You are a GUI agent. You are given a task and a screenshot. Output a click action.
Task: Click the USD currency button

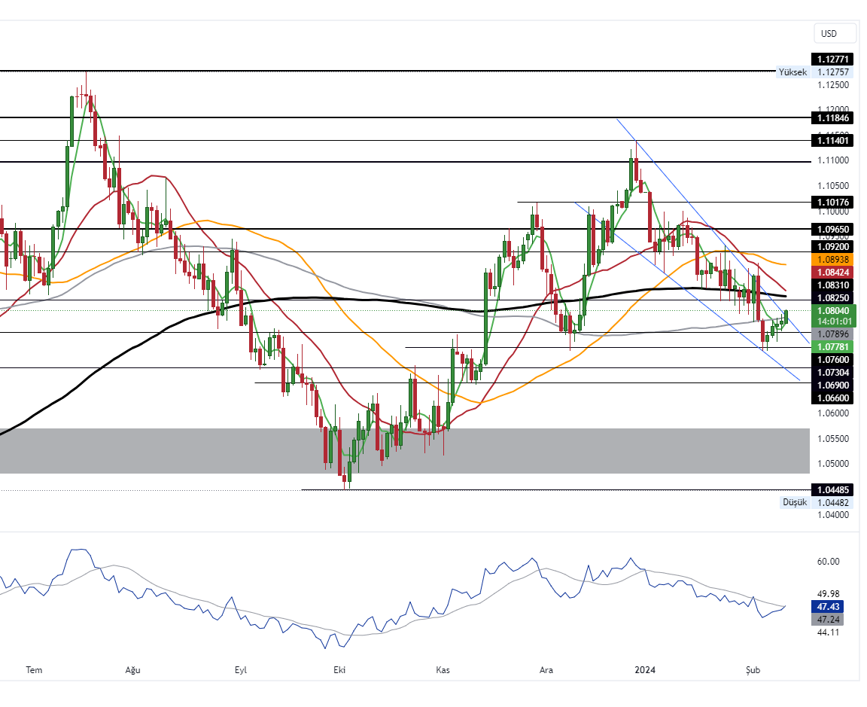pyautogui.click(x=834, y=33)
